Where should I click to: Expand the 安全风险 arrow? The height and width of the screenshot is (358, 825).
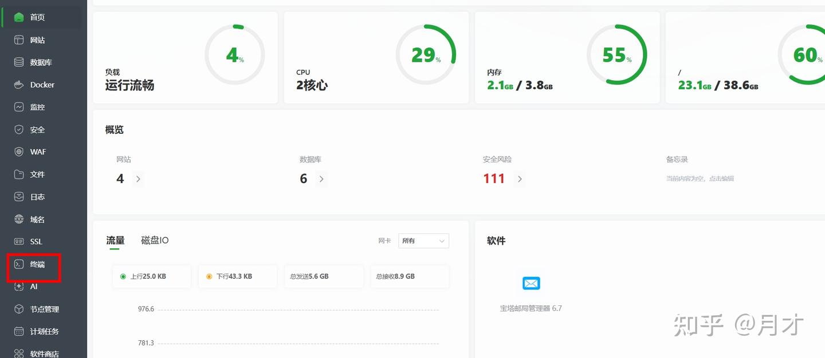520,179
